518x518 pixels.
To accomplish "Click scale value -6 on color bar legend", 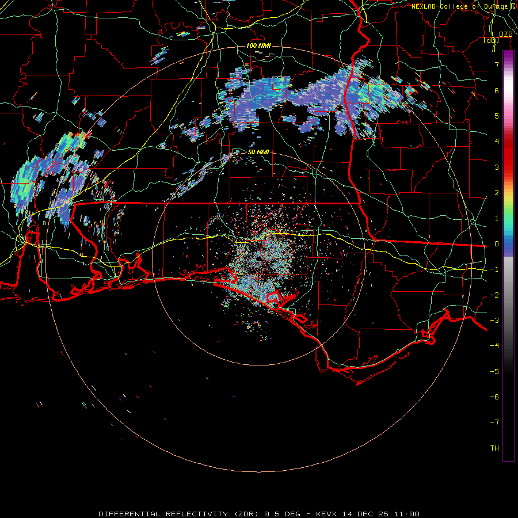I will [x=494, y=397].
